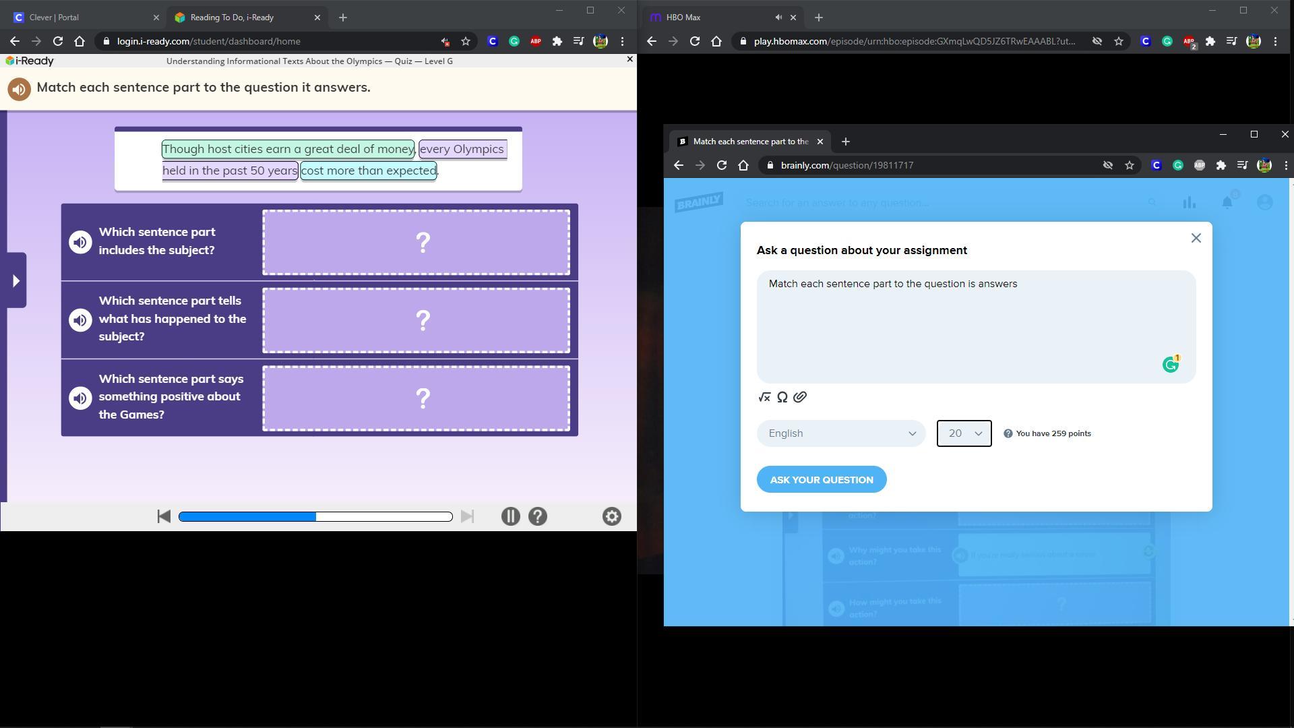Play audio for the main instruction
The width and height of the screenshot is (1294, 728).
(19, 89)
